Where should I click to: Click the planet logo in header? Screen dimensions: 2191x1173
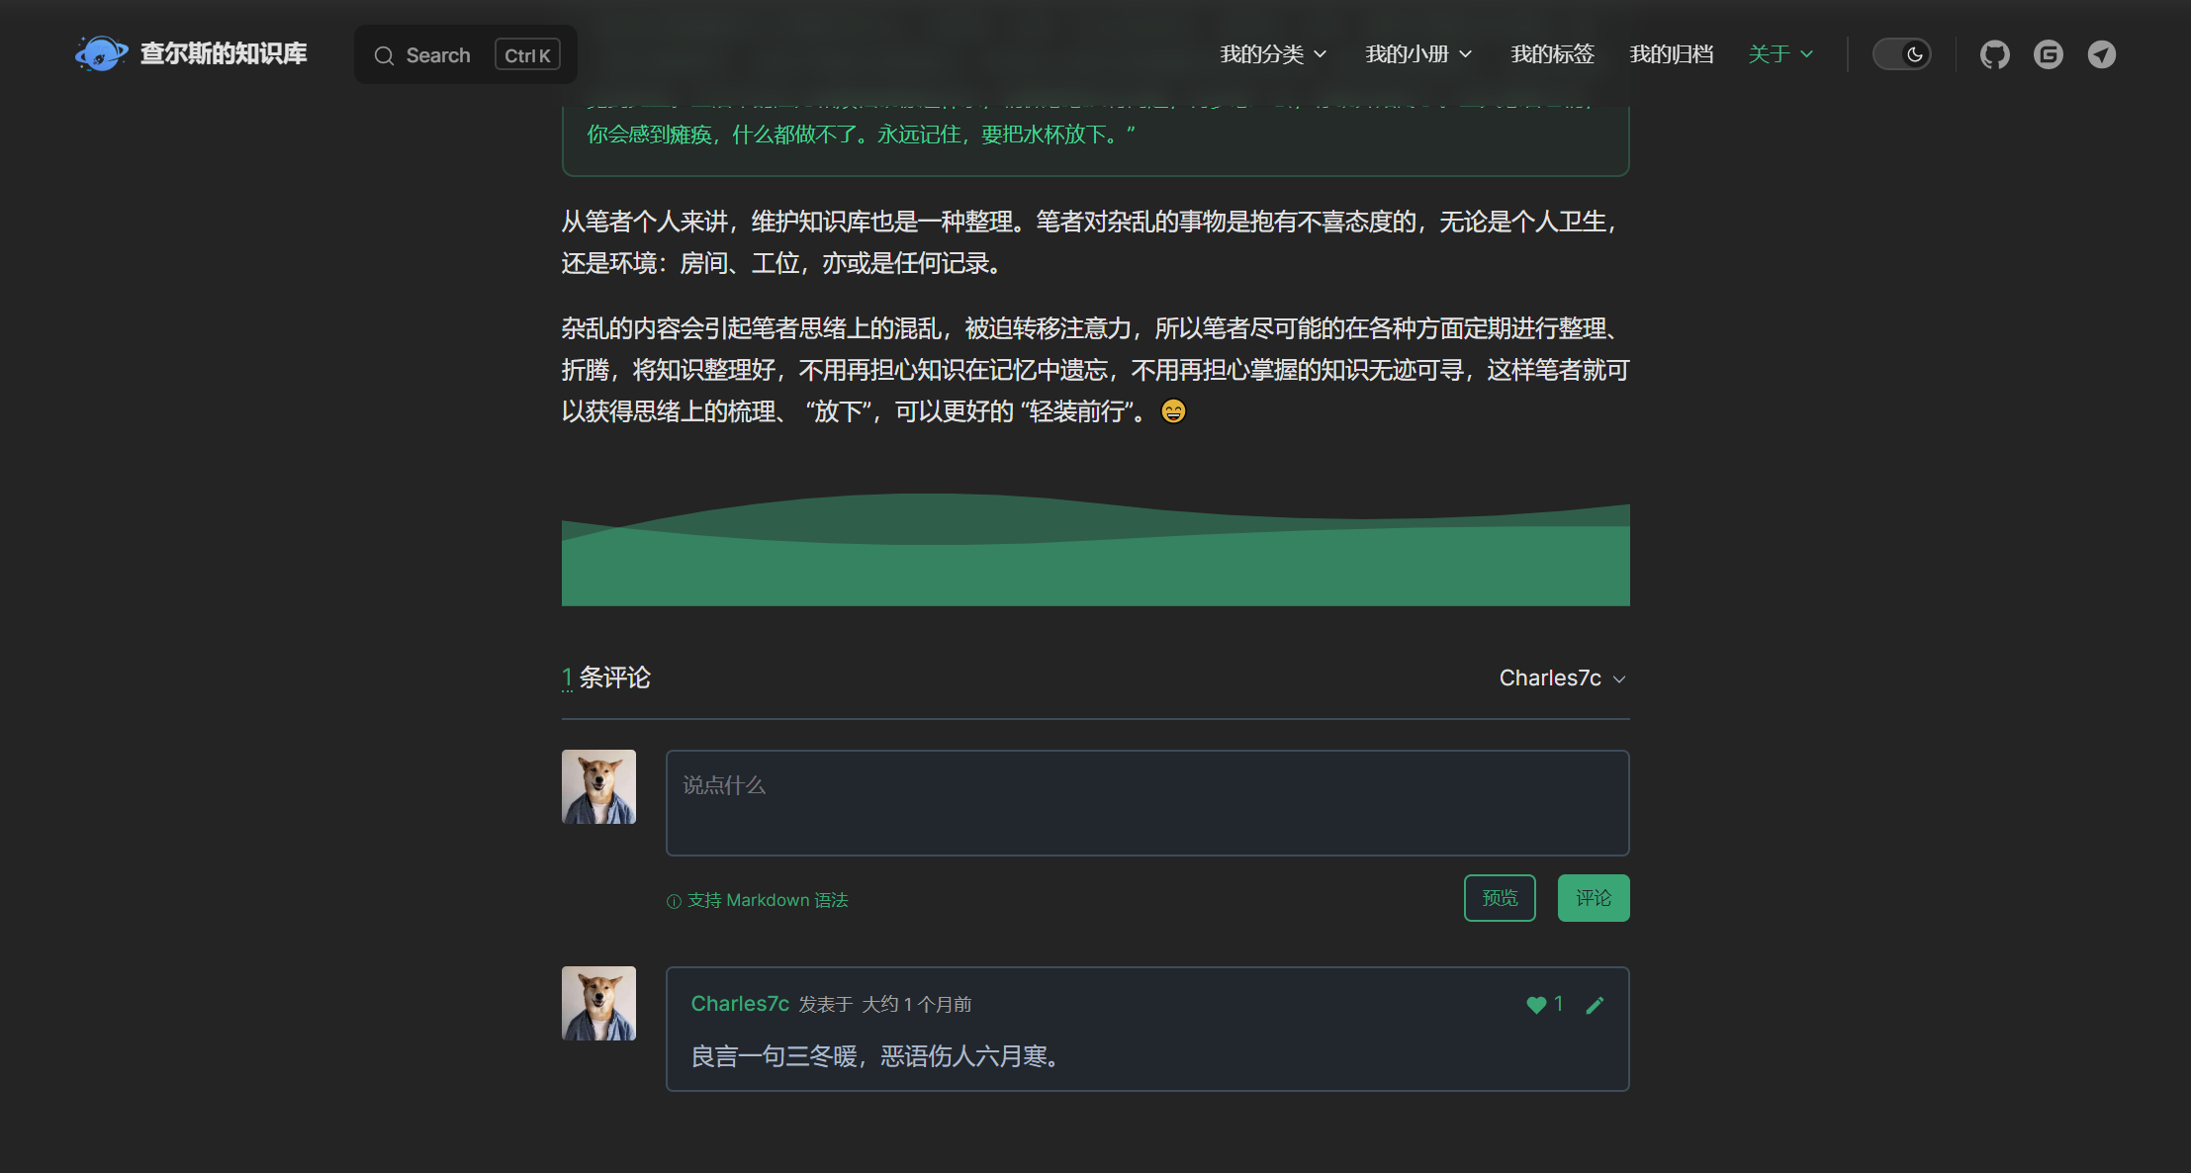101,53
